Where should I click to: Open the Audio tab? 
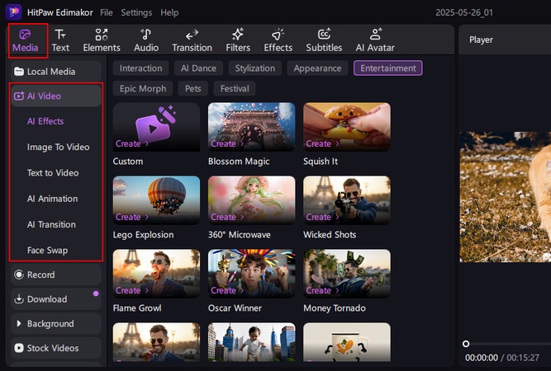point(146,40)
